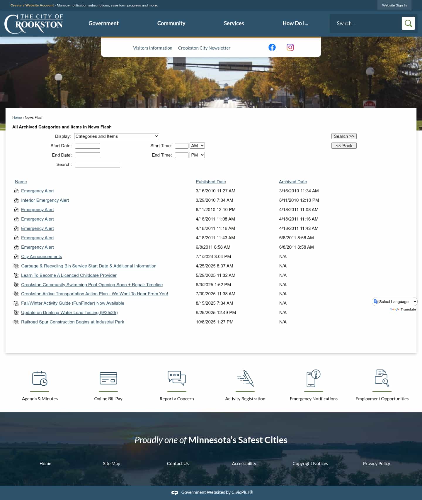
Task: Open the Instagram page icon
Action: (290, 48)
